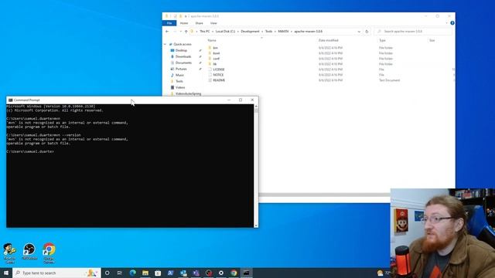
Task: Open Explorer Help question mark icon
Action: click(452, 23)
